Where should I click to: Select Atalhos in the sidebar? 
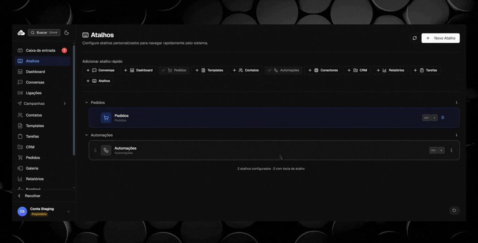click(42, 61)
